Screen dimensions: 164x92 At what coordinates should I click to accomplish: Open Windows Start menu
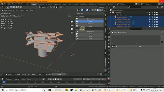[3, 90]
